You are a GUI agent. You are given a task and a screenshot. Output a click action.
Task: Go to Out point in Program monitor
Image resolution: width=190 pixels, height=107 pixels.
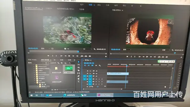coord(155,57)
